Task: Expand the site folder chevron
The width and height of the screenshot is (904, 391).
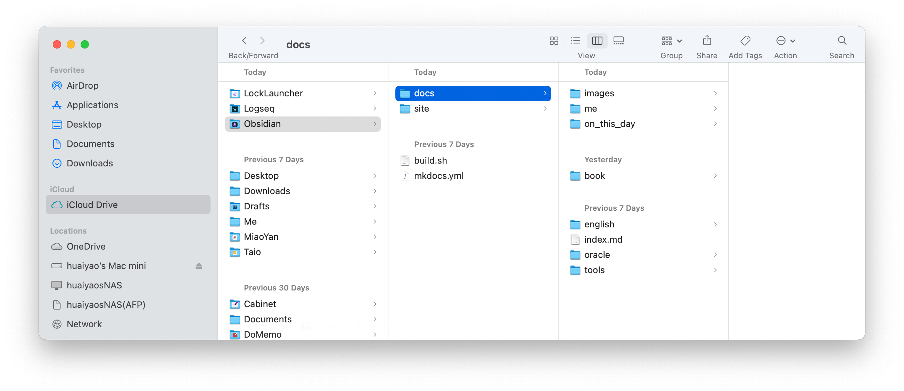Action: coord(545,108)
